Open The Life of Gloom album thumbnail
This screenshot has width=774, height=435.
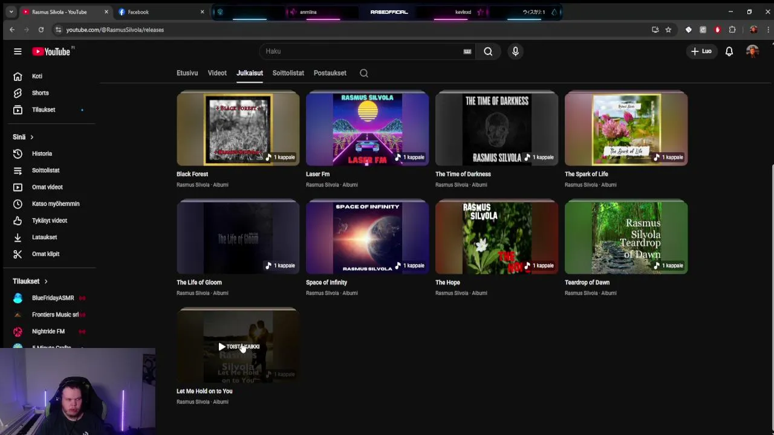click(238, 237)
